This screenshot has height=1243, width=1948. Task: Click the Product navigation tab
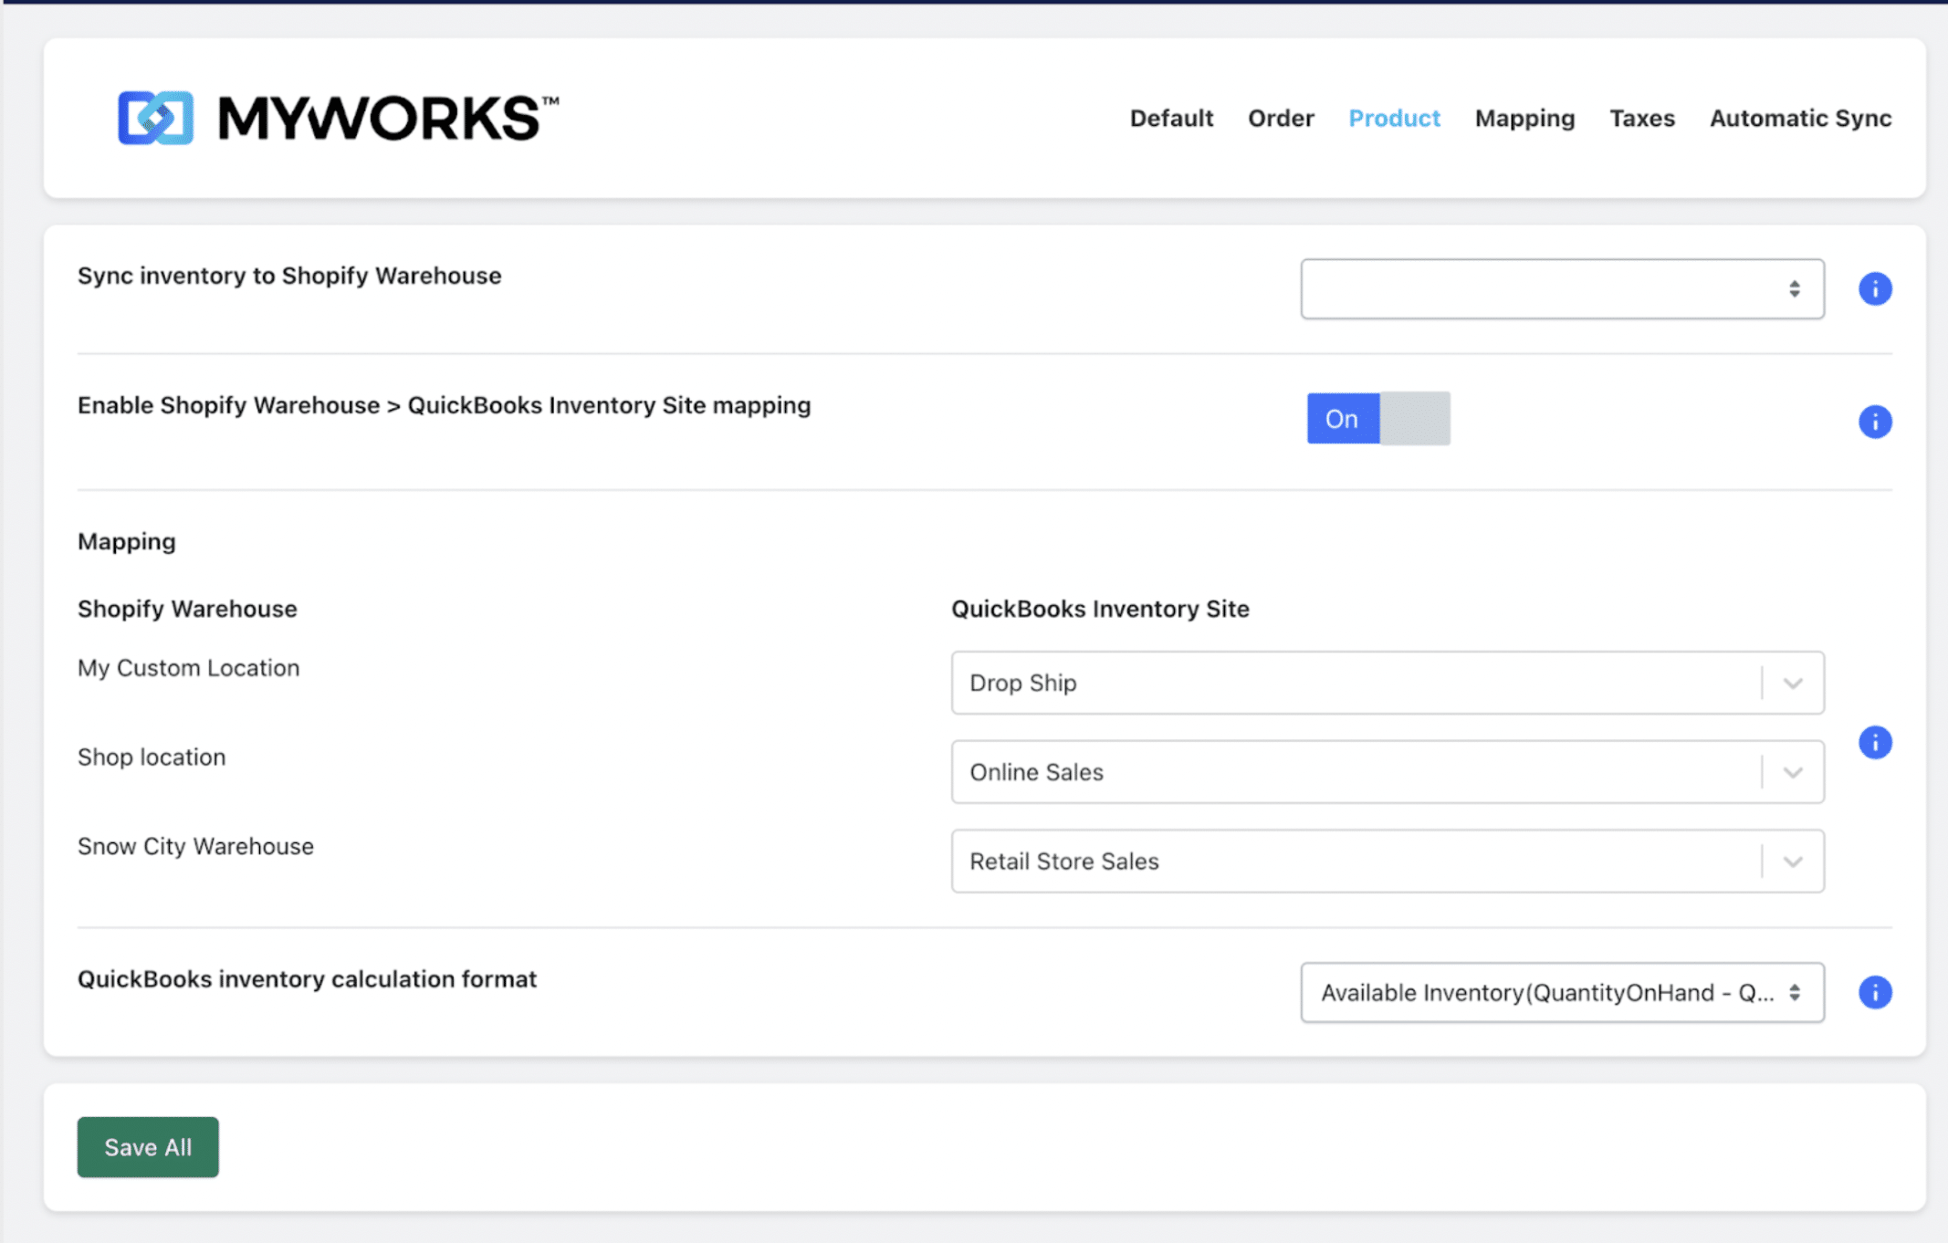point(1394,118)
